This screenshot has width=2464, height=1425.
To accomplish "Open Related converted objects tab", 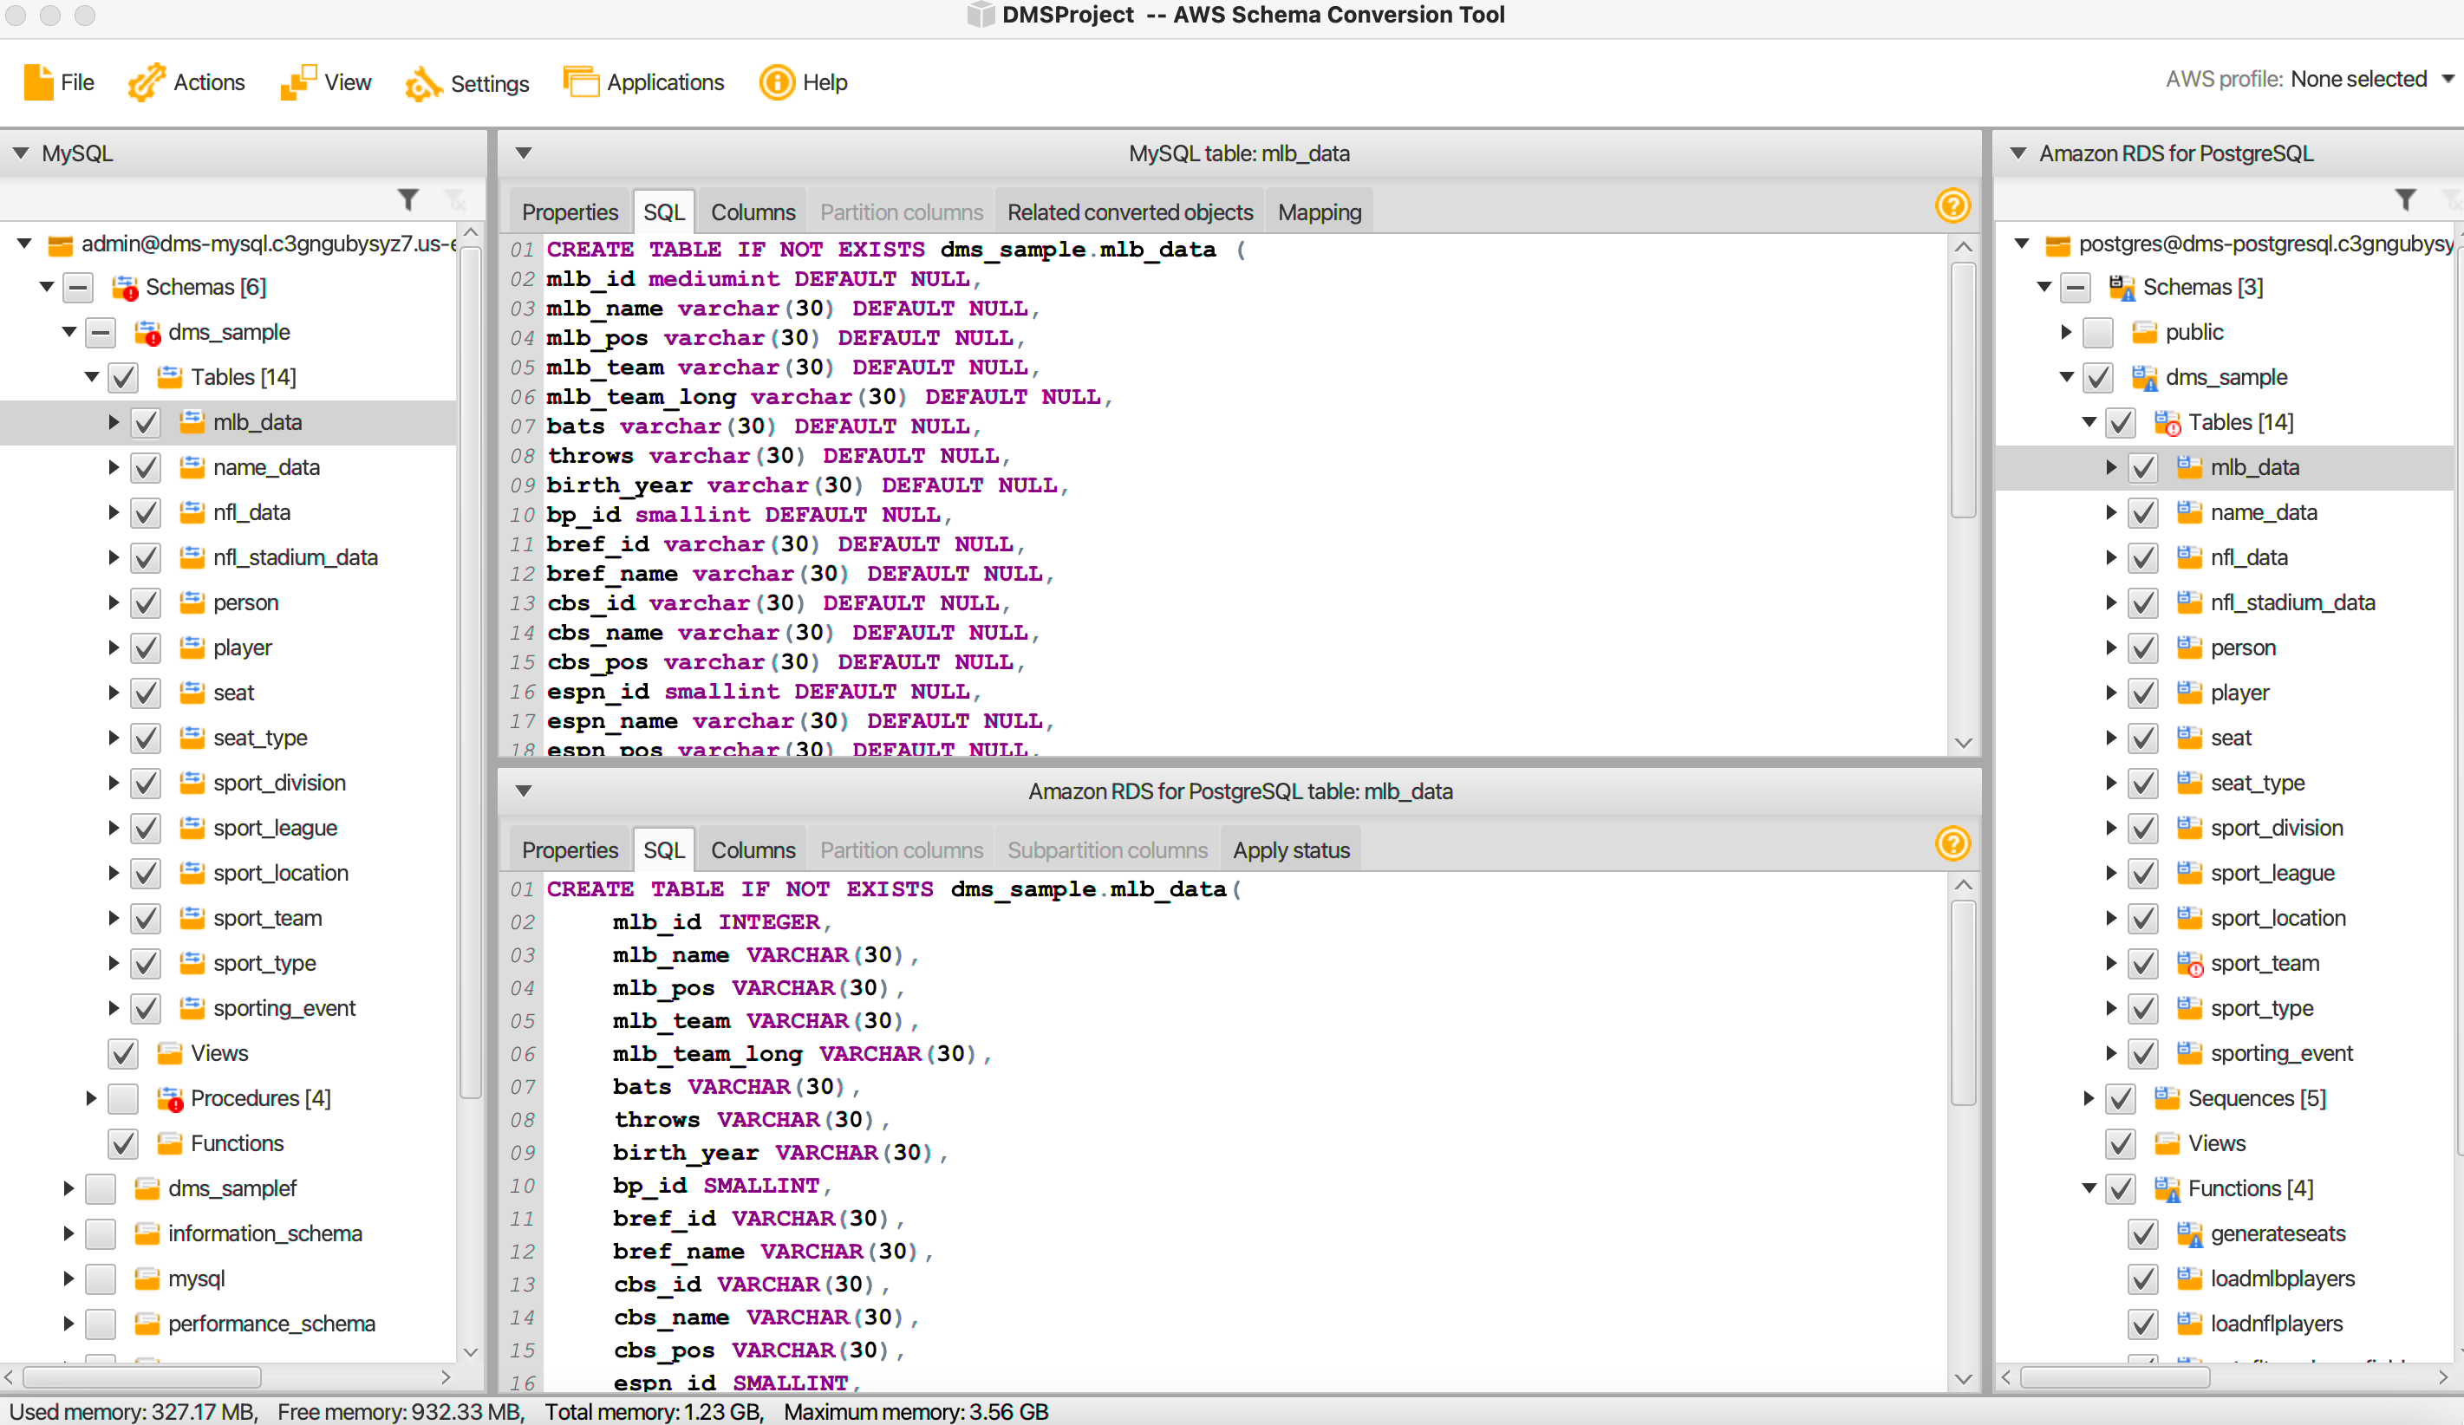I will click(x=1131, y=212).
